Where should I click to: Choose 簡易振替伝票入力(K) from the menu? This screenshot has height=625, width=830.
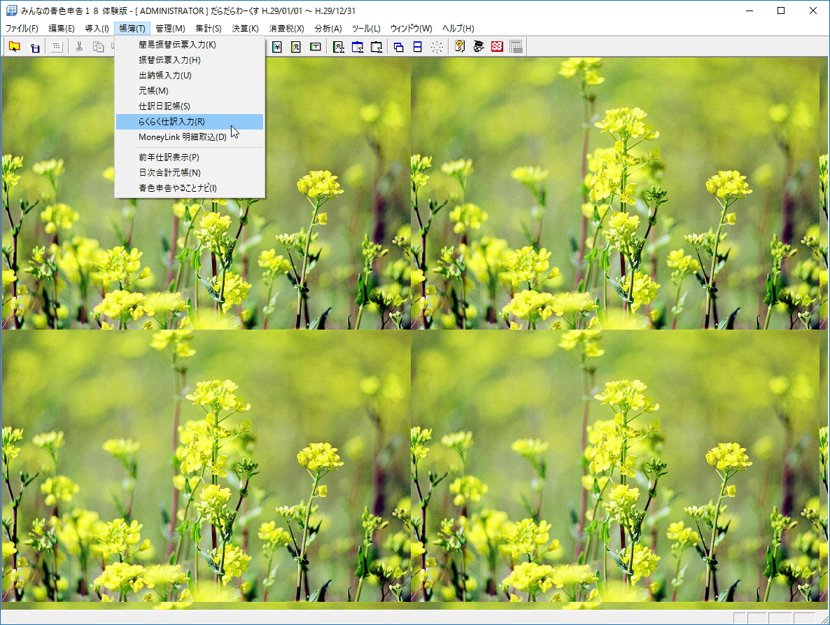[190, 45]
